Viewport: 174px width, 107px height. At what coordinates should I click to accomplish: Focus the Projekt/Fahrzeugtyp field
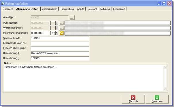60,48
